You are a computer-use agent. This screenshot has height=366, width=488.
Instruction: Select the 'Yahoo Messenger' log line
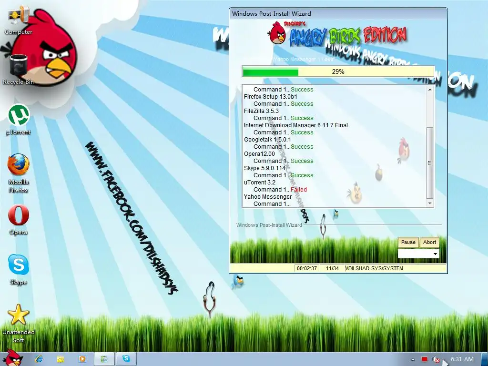pyautogui.click(x=268, y=197)
